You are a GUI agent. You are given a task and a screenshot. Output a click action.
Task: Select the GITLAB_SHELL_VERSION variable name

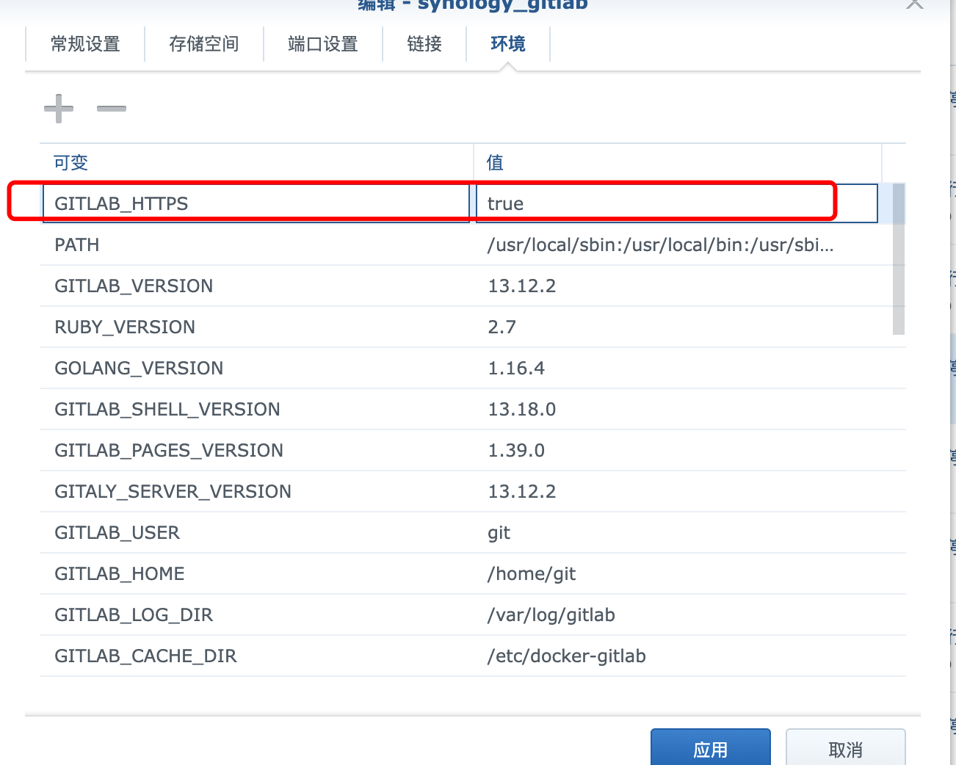click(167, 409)
